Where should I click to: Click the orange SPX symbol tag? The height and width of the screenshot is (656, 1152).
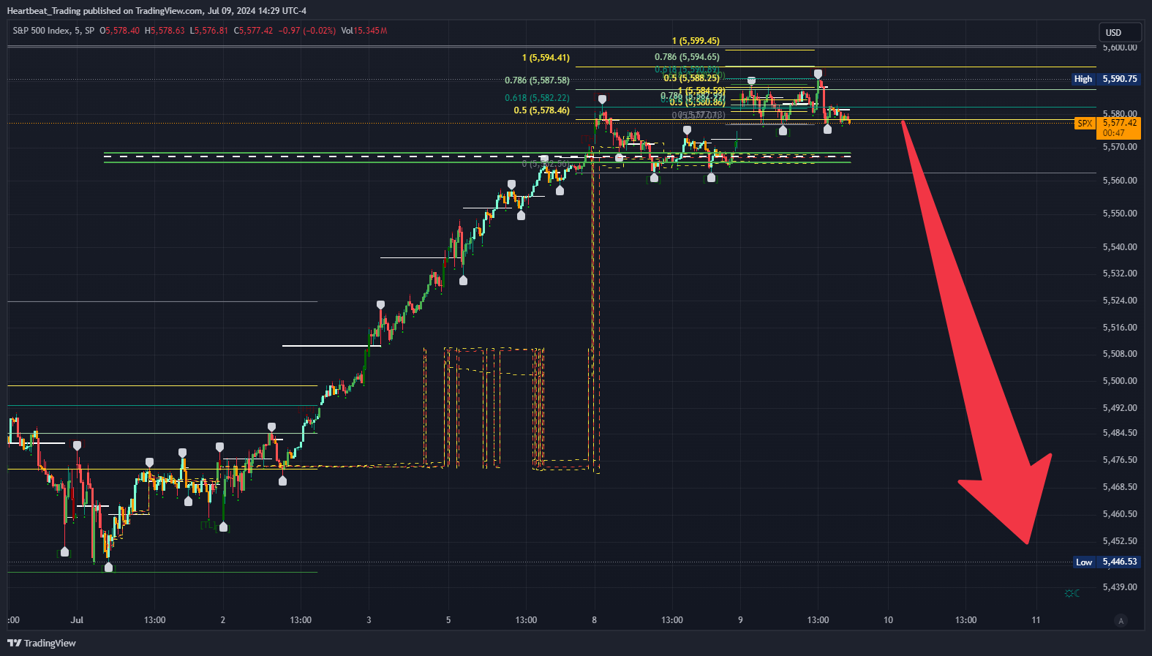coord(1085,124)
